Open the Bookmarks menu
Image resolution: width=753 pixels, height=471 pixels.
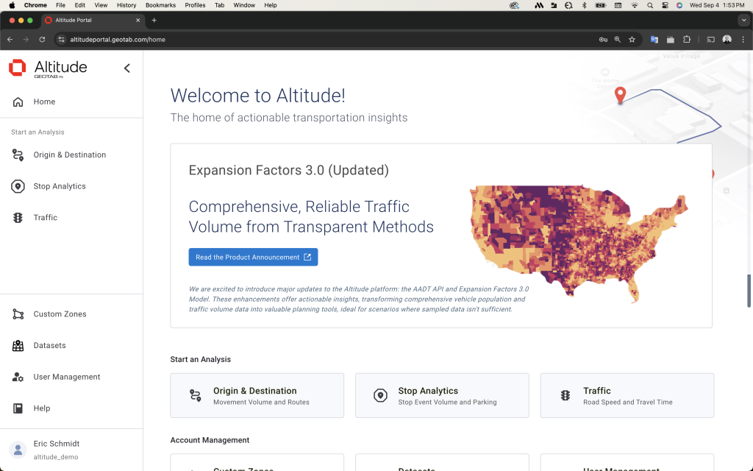(x=160, y=5)
